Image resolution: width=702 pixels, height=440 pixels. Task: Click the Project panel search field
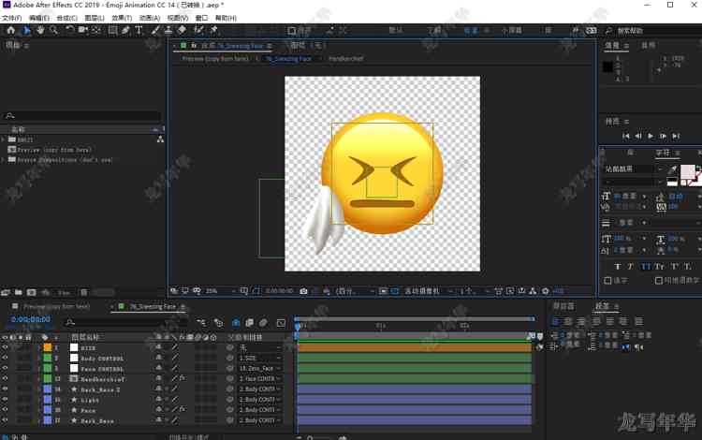point(81,116)
